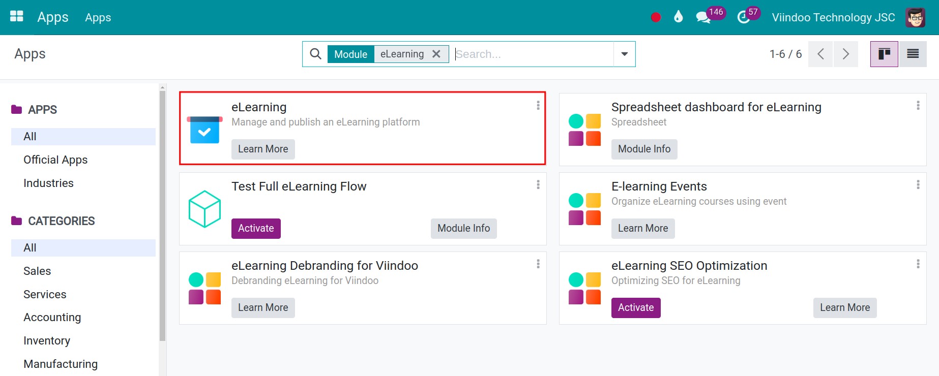
Task: Activate Test Full eLearning Flow module
Action: pyautogui.click(x=256, y=228)
